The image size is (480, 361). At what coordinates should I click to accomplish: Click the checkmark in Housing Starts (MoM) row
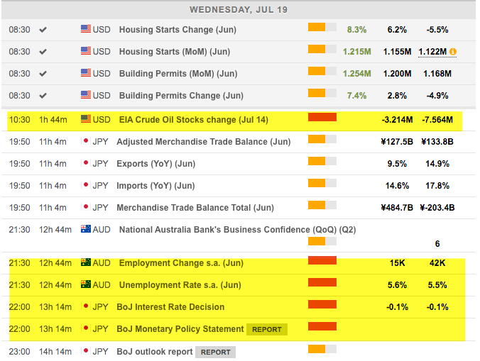(43, 52)
